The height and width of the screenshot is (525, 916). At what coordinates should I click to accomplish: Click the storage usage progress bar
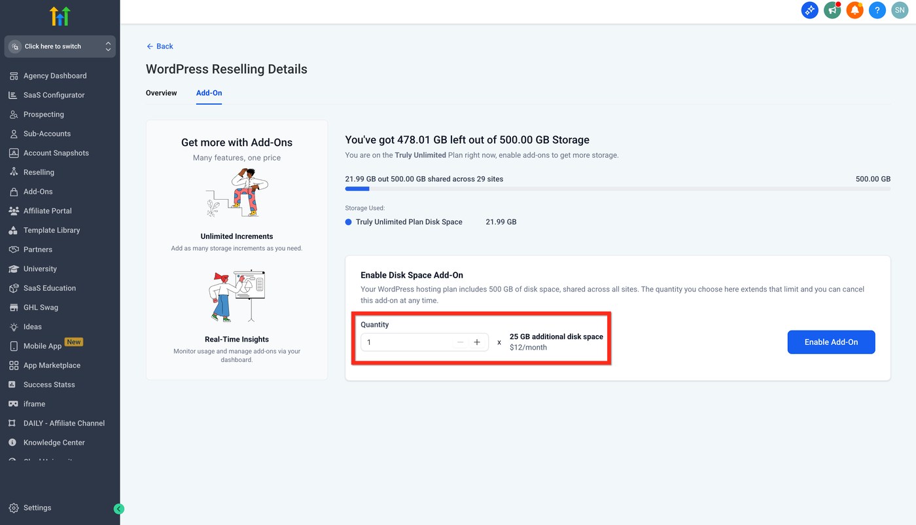[617, 189]
